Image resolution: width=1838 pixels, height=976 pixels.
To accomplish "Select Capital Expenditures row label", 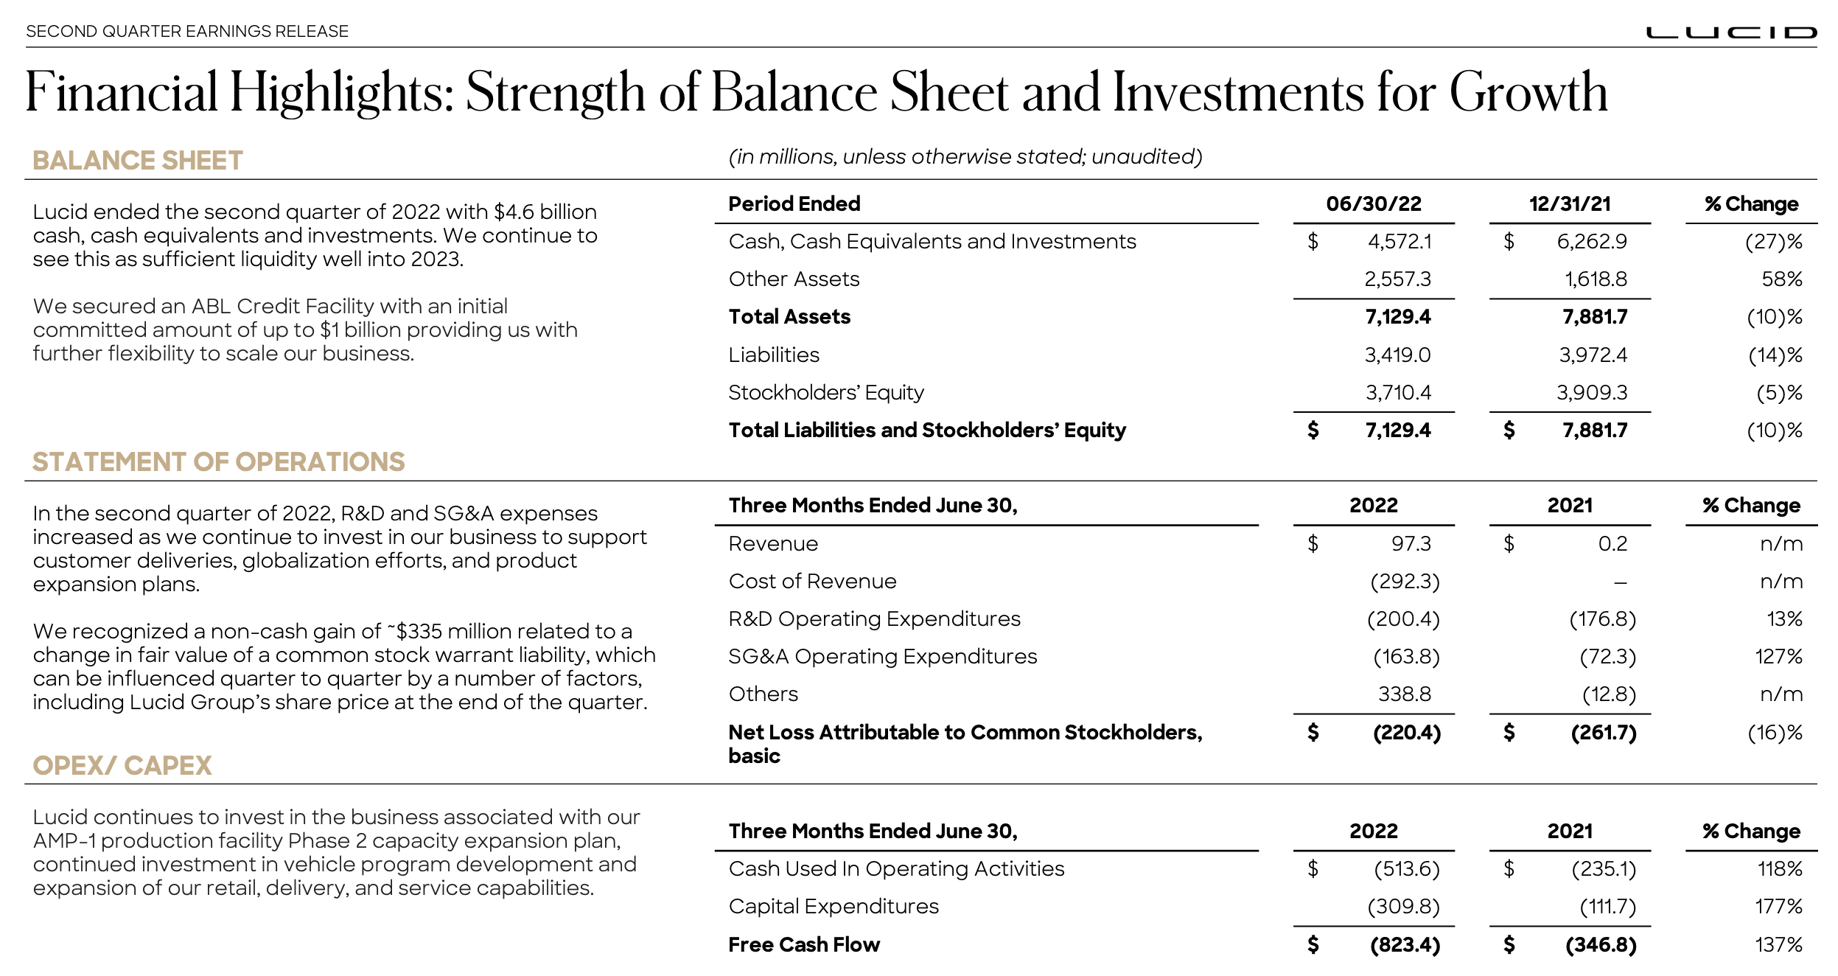I will click(834, 906).
